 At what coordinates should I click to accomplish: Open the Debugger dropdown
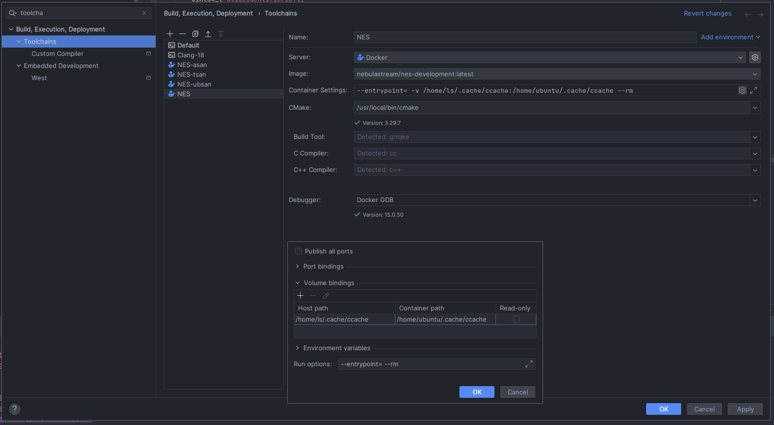pos(755,200)
